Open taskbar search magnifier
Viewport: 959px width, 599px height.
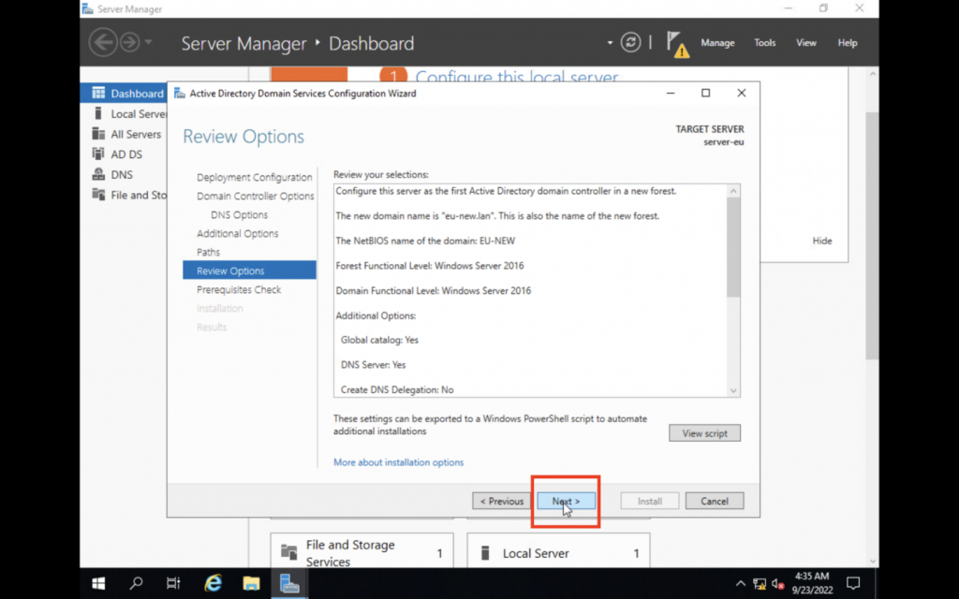point(137,583)
